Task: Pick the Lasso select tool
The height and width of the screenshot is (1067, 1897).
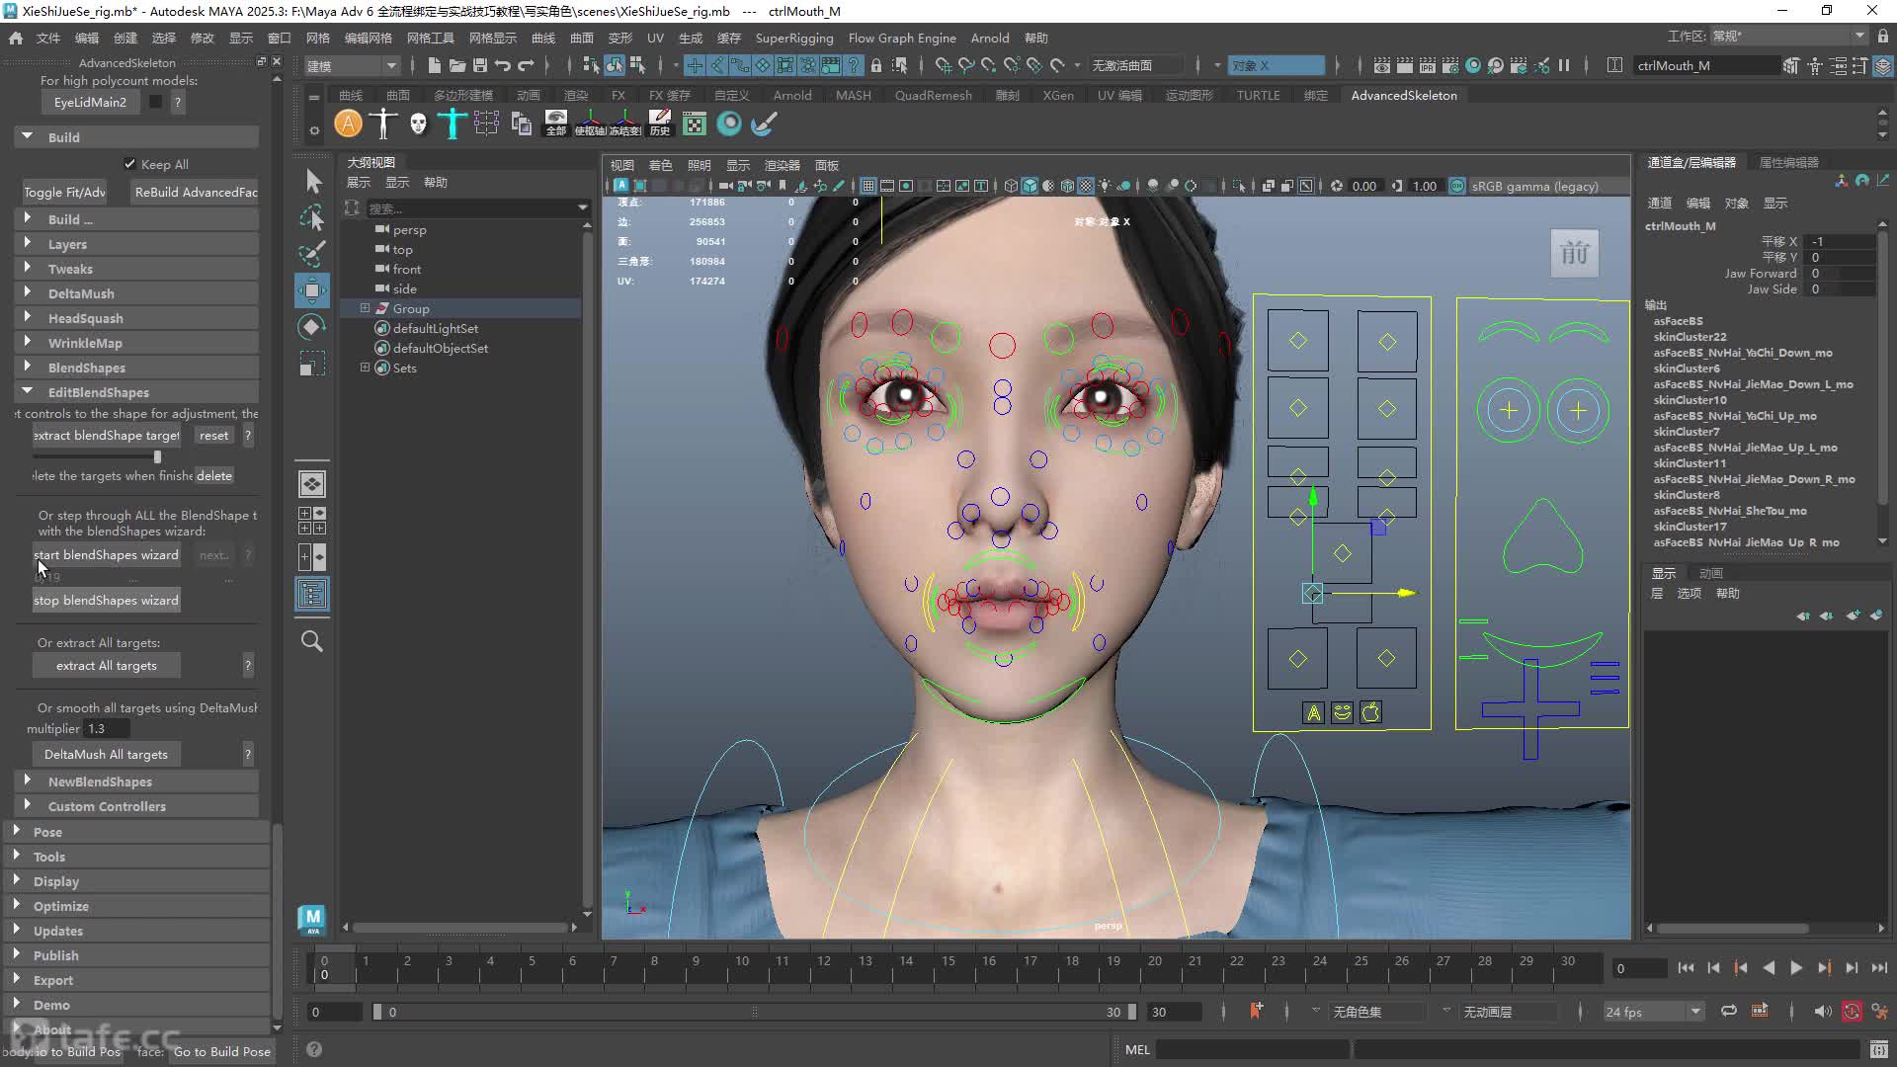Action: coord(312,217)
